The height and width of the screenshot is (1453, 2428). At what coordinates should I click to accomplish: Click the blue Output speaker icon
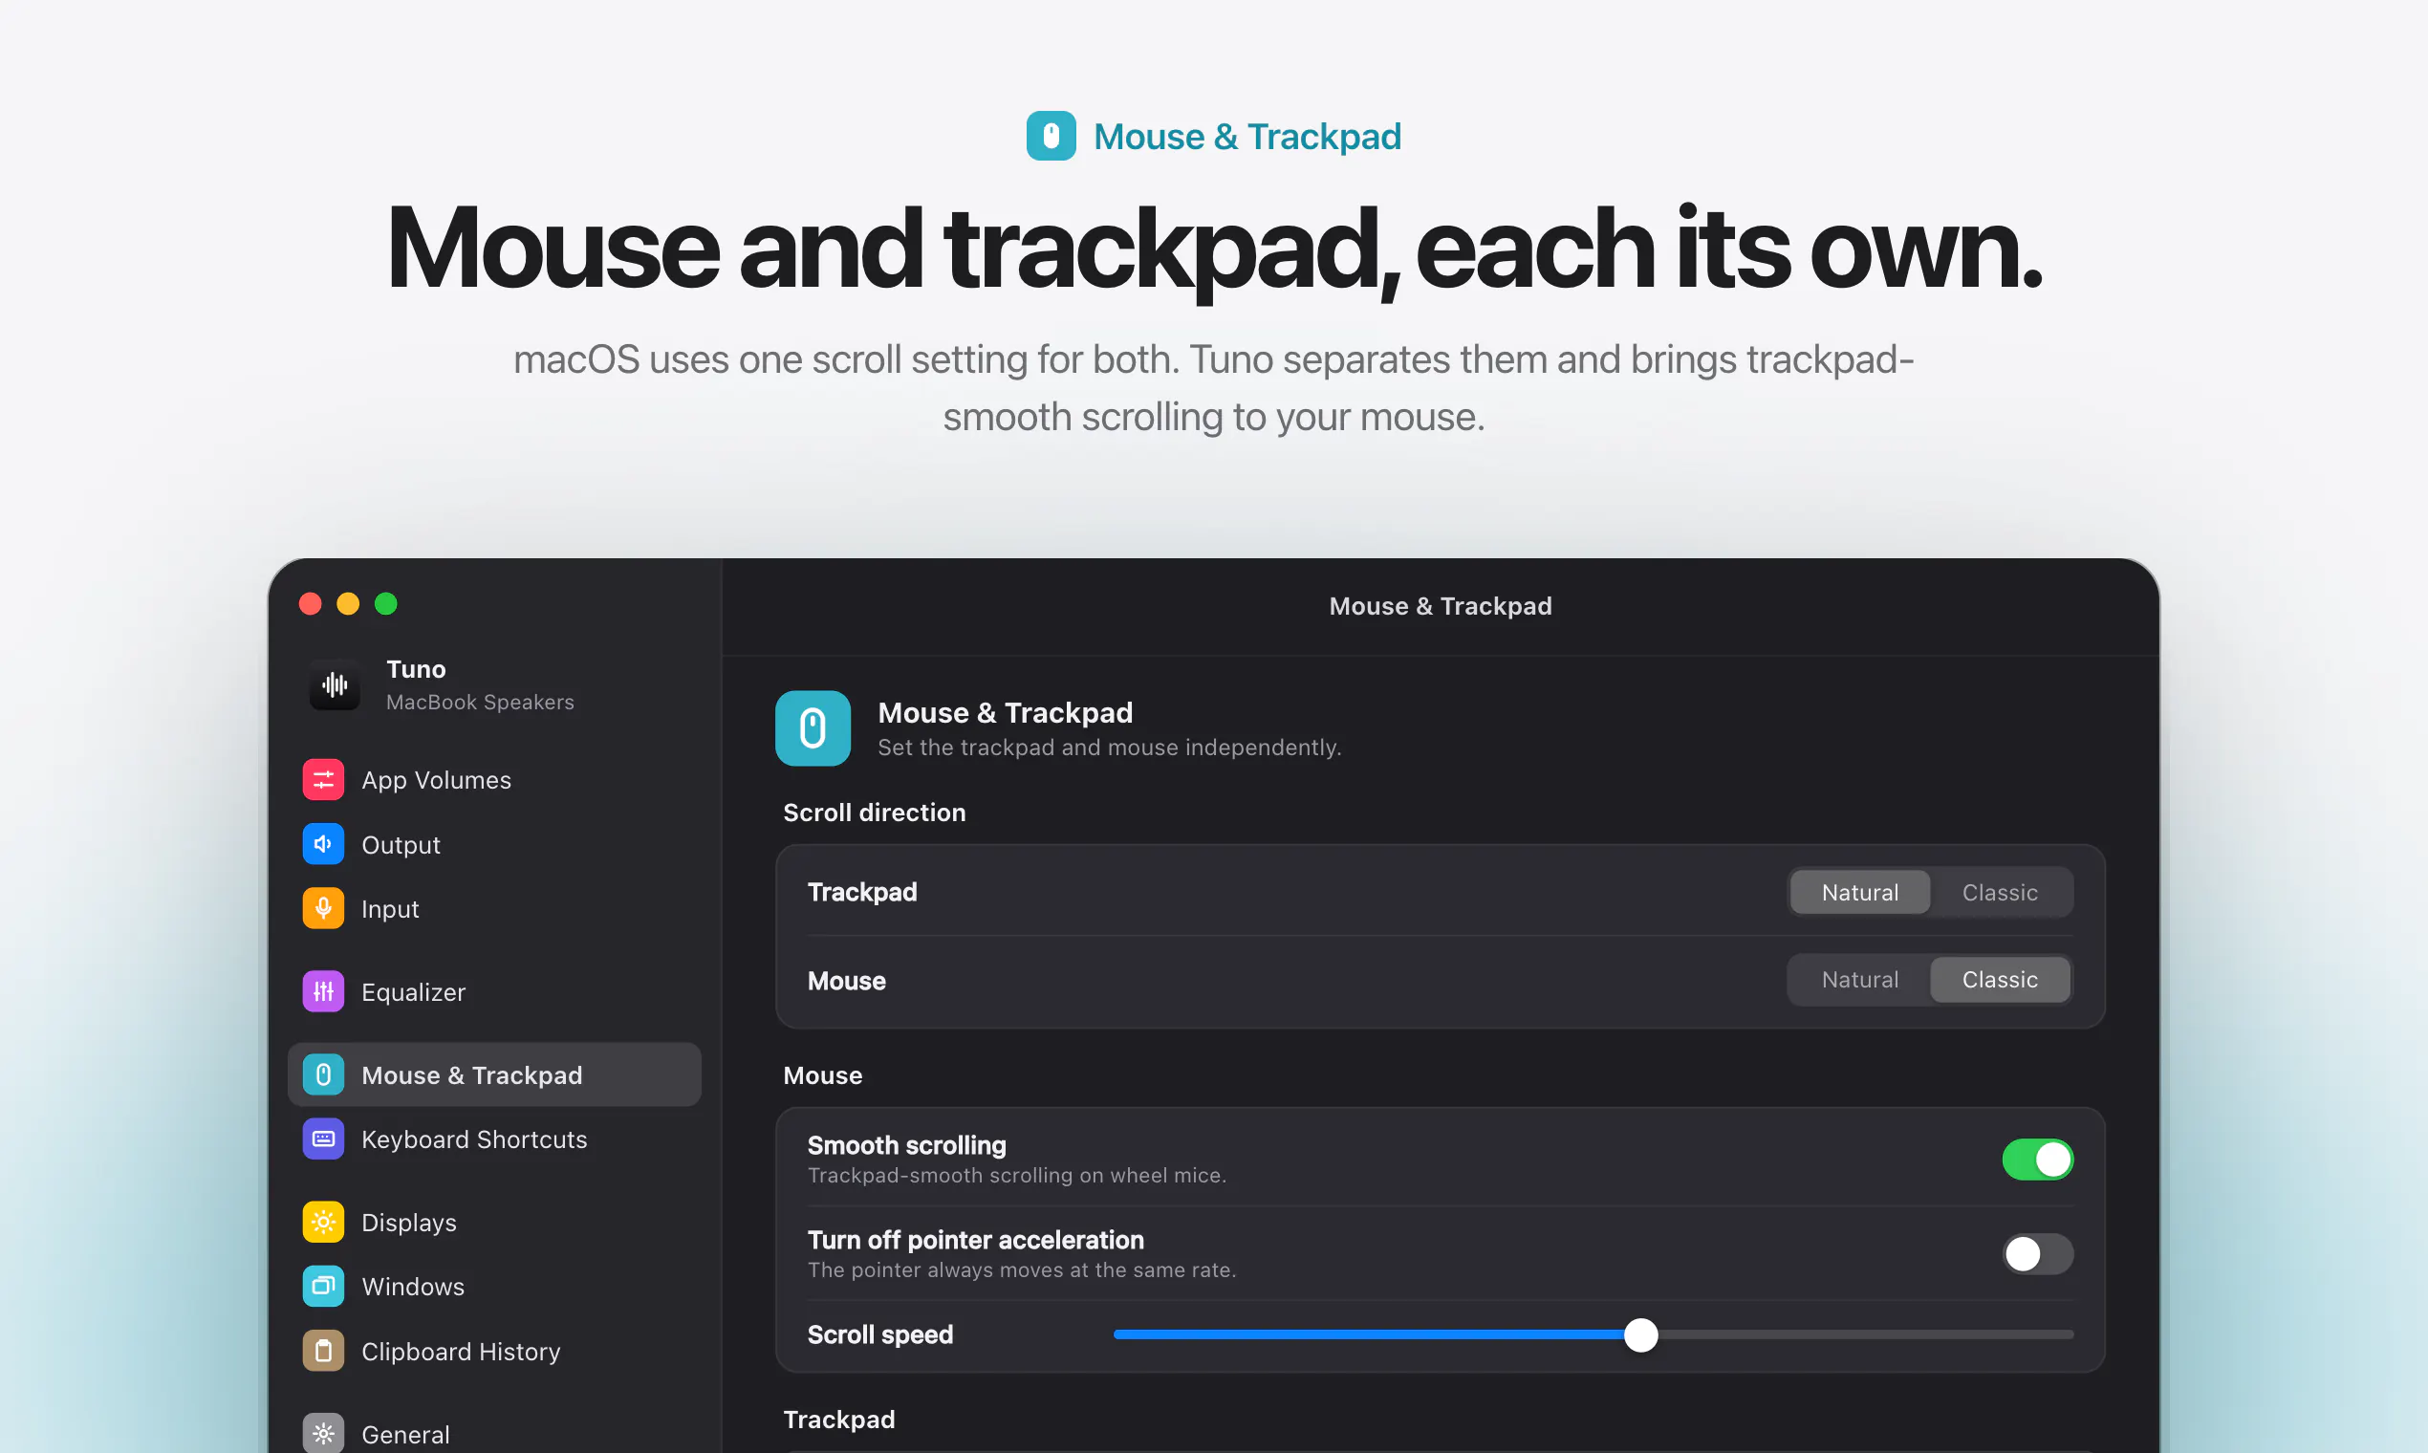[323, 844]
